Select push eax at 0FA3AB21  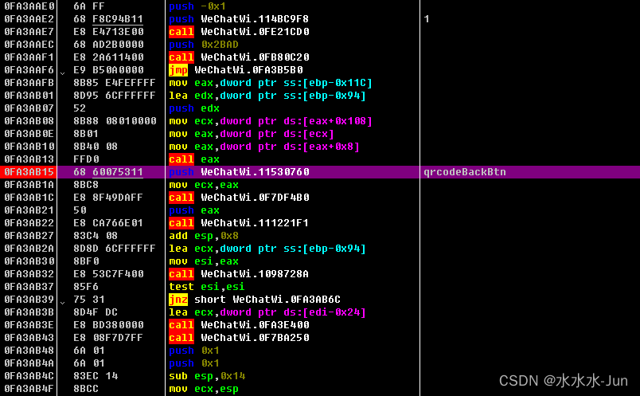(194, 210)
